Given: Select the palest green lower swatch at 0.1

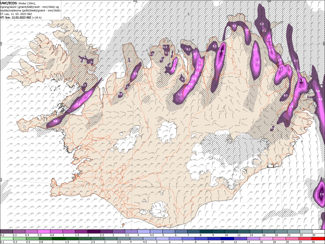Looking at the screenshot, I should point(7,239).
